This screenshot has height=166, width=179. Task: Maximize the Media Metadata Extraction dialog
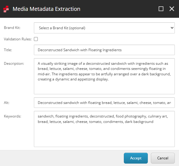click(161, 9)
